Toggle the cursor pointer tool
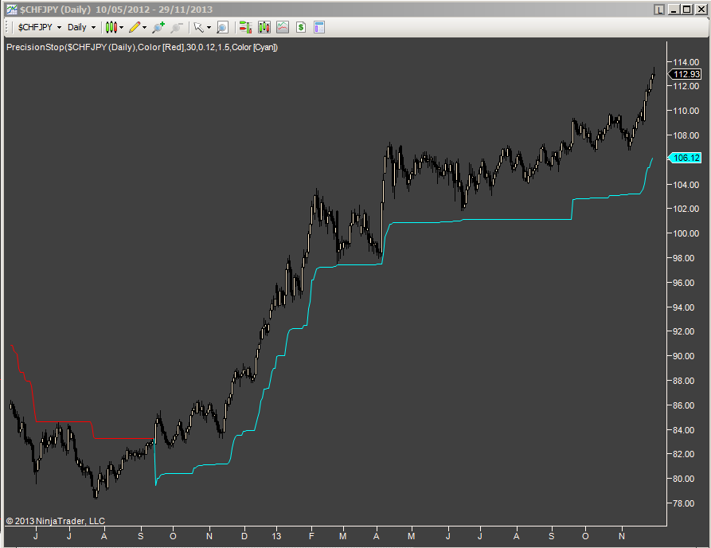Screen dimensions: 711x548 point(198,26)
